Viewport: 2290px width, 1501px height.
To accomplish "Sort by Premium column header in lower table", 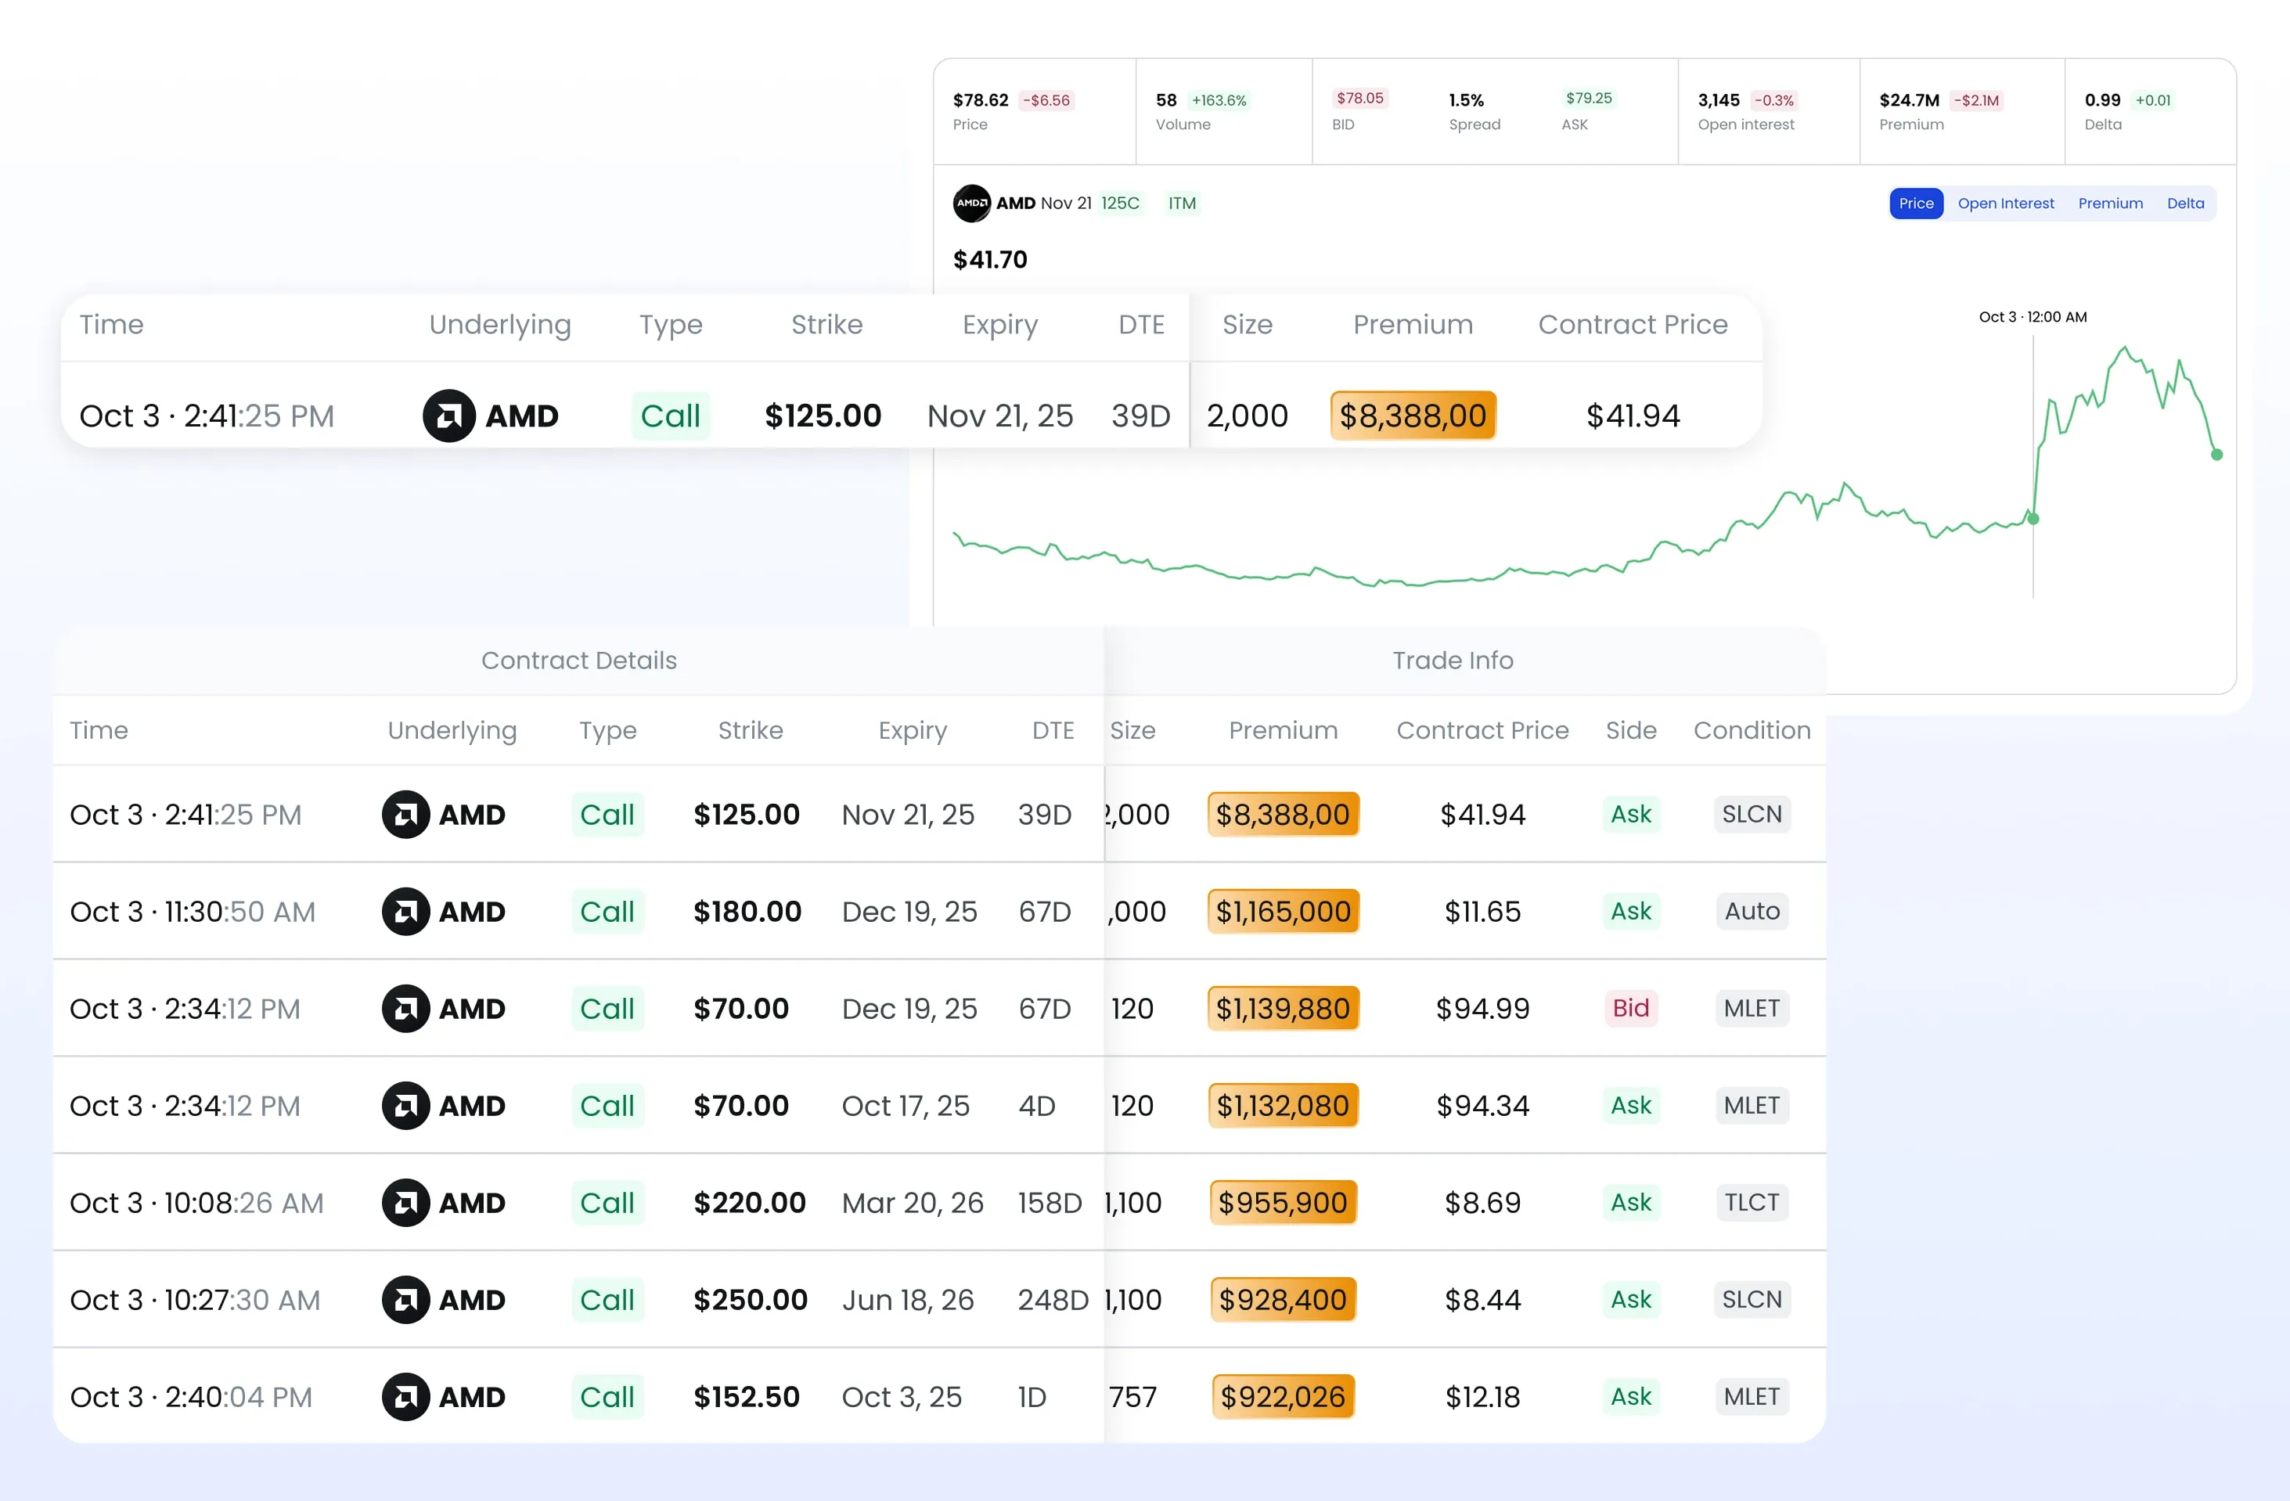I will (x=1283, y=730).
